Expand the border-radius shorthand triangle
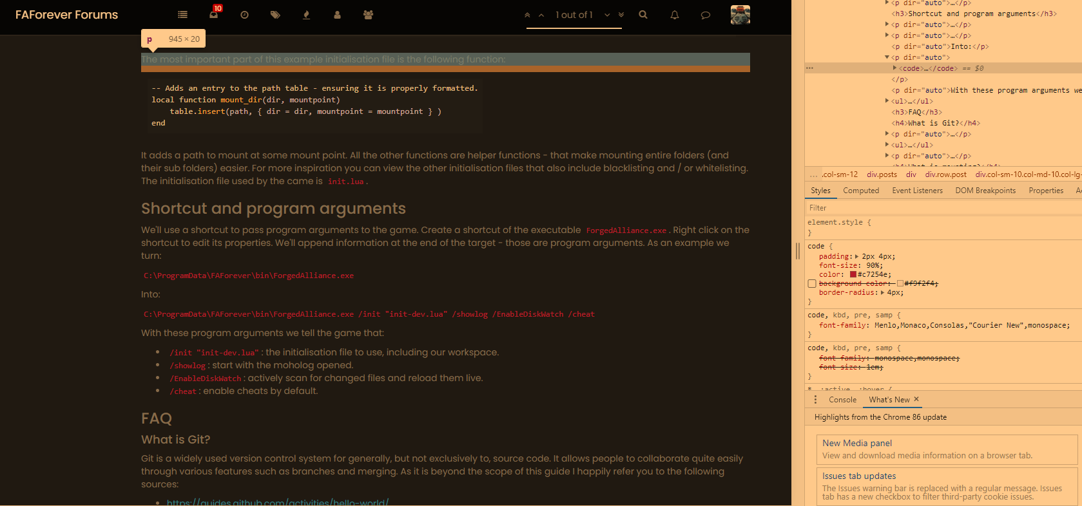 [x=882, y=292]
